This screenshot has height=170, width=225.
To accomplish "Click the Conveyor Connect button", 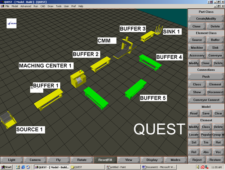I will pyautogui.click(x=206, y=100).
